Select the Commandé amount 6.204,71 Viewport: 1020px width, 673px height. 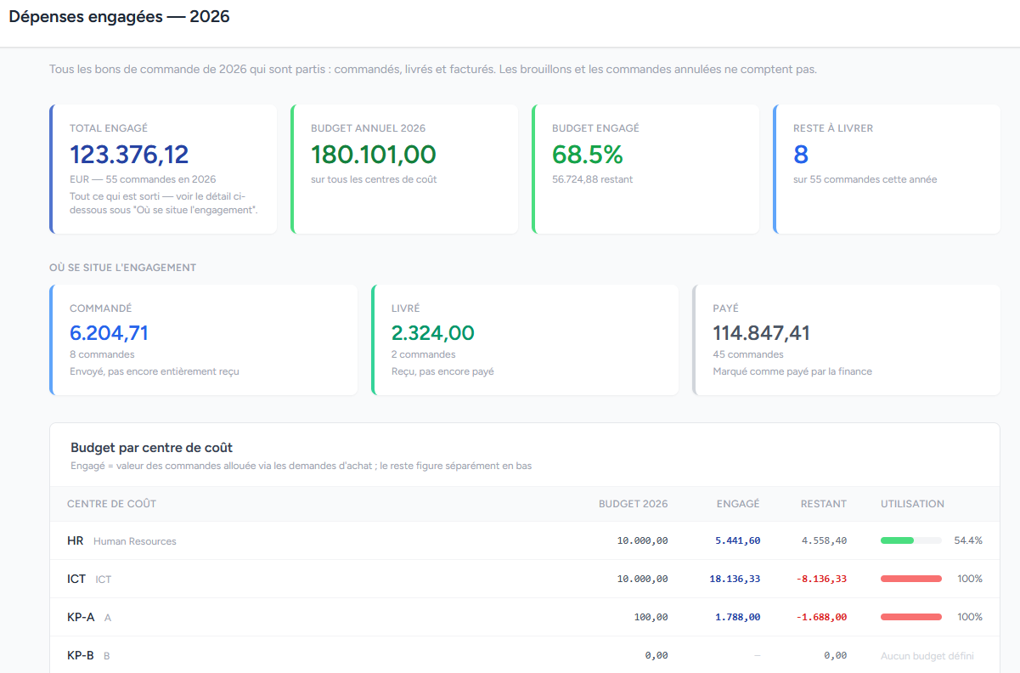coord(109,333)
